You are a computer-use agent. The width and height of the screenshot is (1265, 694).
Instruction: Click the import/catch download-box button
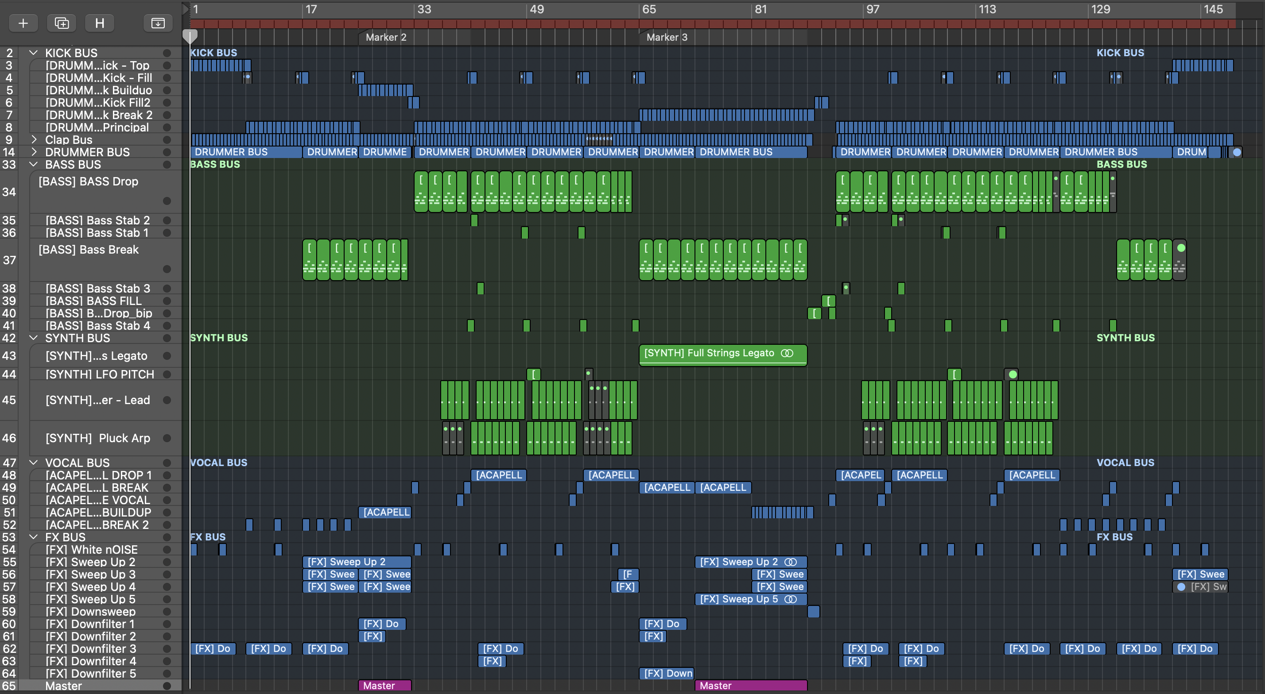tap(158, 23)
